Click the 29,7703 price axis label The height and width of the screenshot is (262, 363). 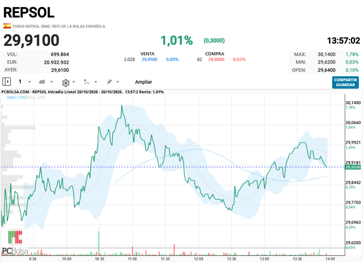click(353, 202)
